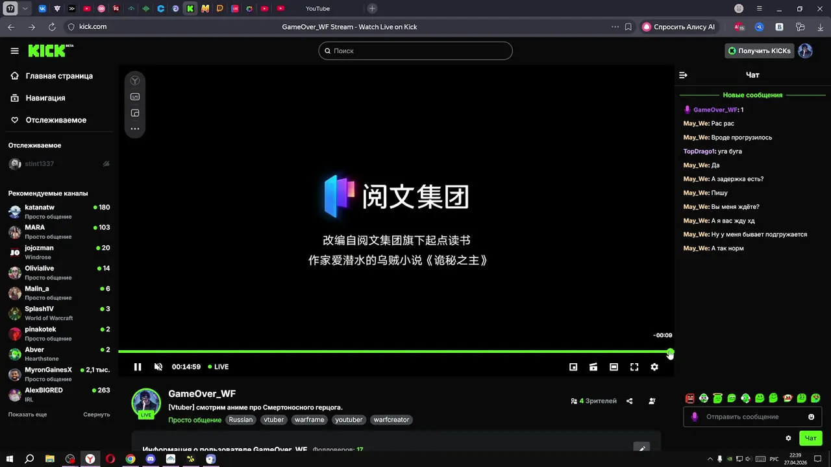The image size is (831, 467).
Task: Open Windows Start menu
Action: tap(9, 459)
